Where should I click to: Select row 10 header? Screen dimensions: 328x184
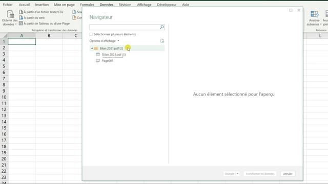tap(4, 97)
